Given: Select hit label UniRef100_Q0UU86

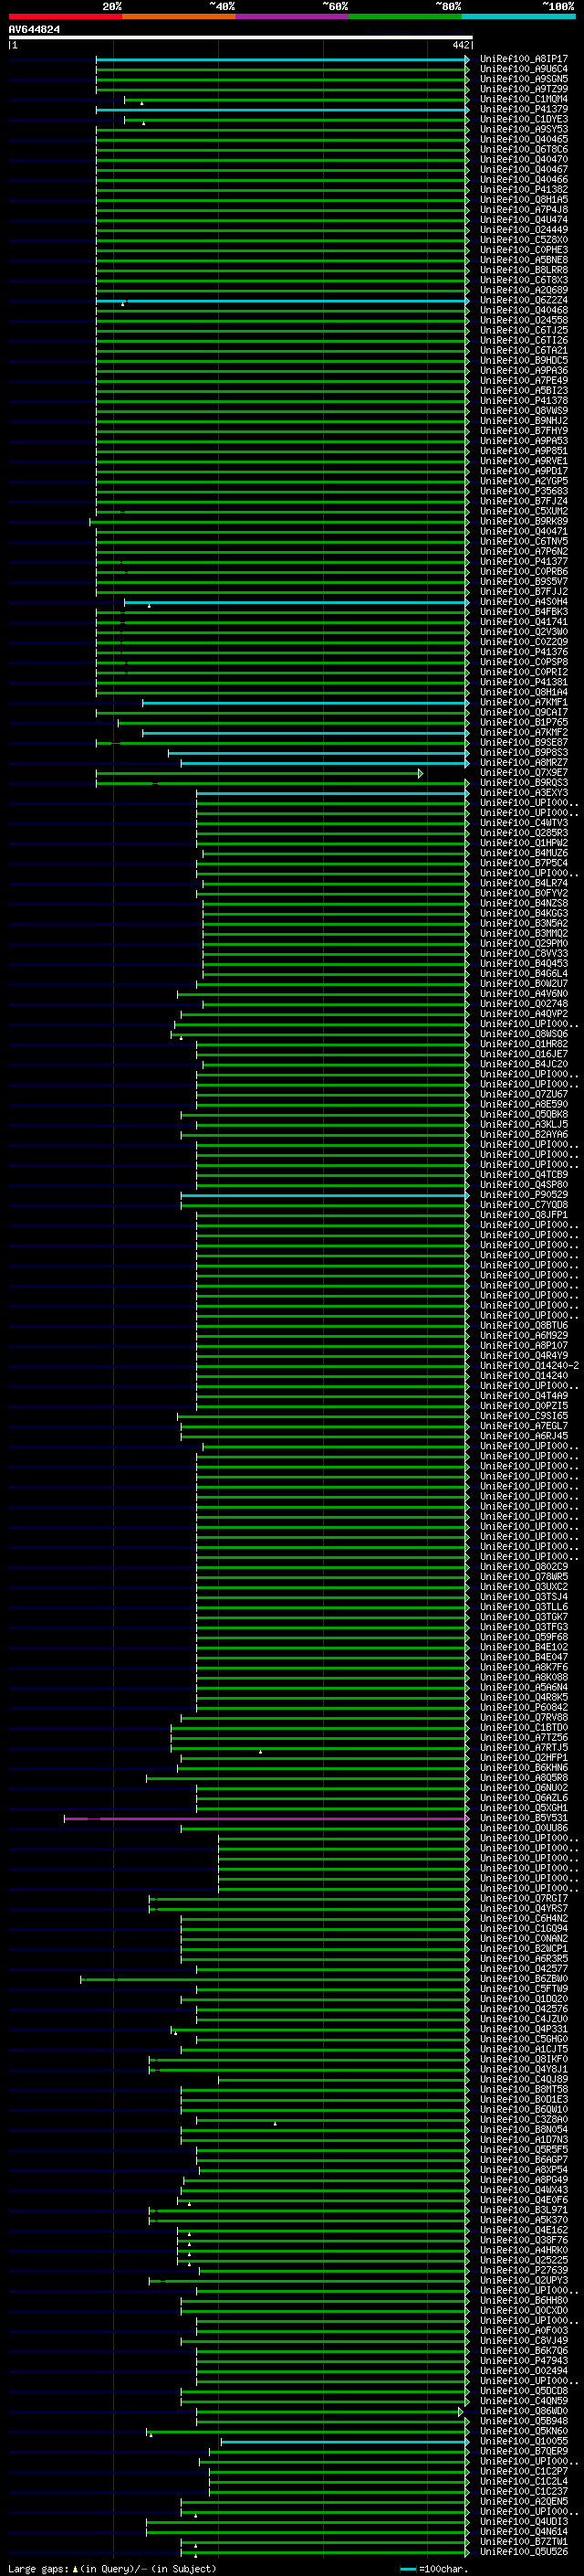Looking at the screenshot, I should [x=523, y=1828].
